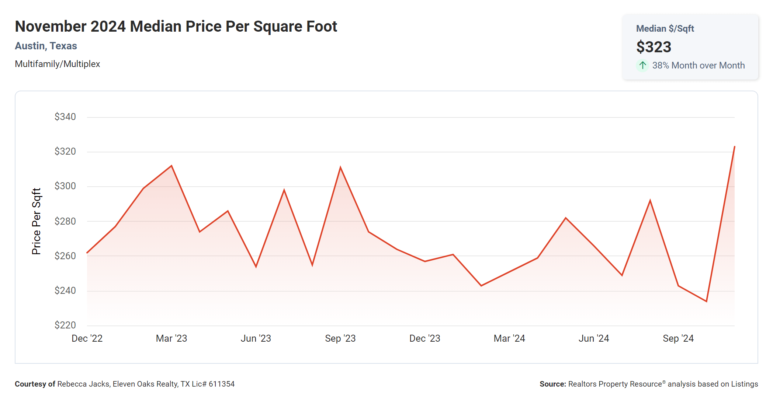Click the Price Per Sqft axis title
This screenshot has height=405, width=773.
point(36,221)
